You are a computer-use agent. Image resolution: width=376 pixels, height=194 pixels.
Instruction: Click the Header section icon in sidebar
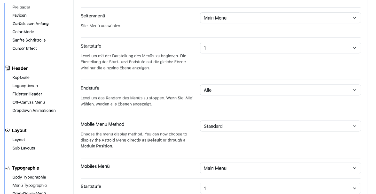coord(7,68)
